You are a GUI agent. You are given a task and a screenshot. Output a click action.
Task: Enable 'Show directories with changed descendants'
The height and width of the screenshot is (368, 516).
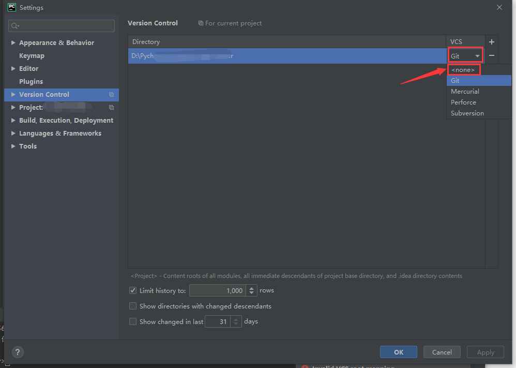click(133, 306)
